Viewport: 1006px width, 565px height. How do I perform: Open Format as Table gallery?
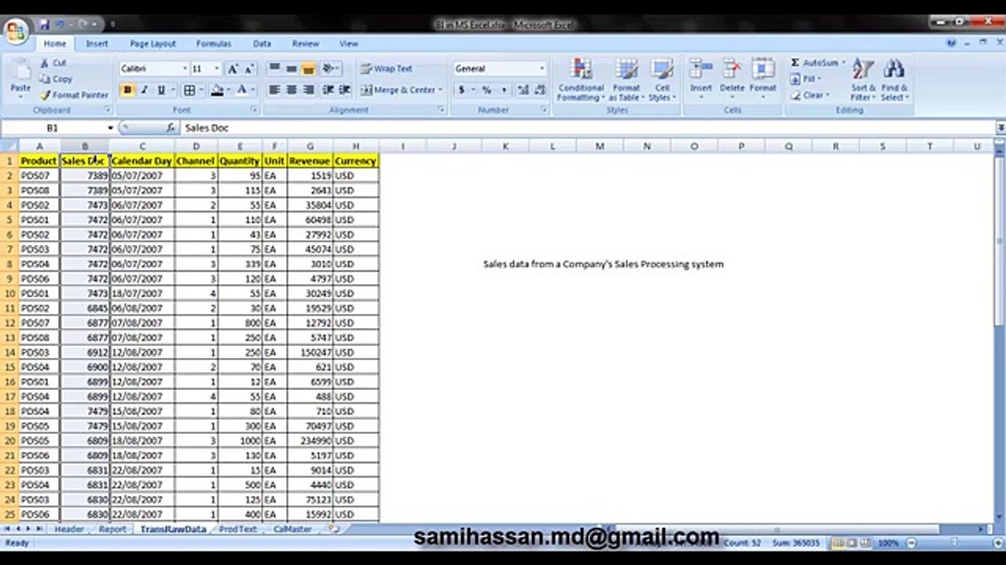(x=626, y=80)
